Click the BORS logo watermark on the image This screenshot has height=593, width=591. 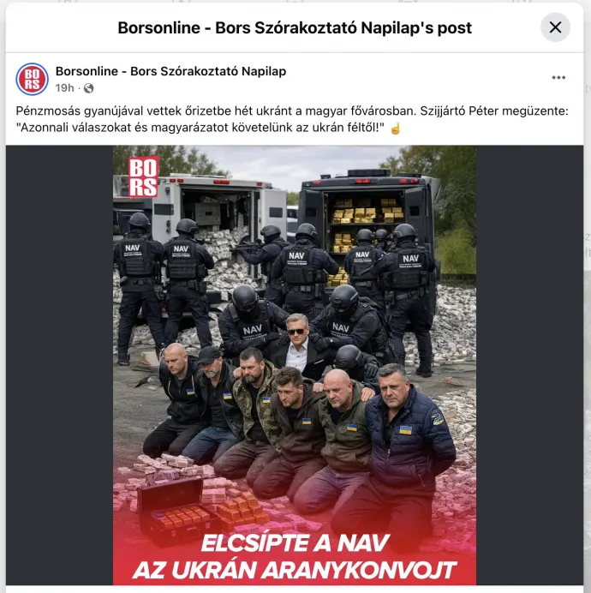pyautogui.click(x=143, y=177)
